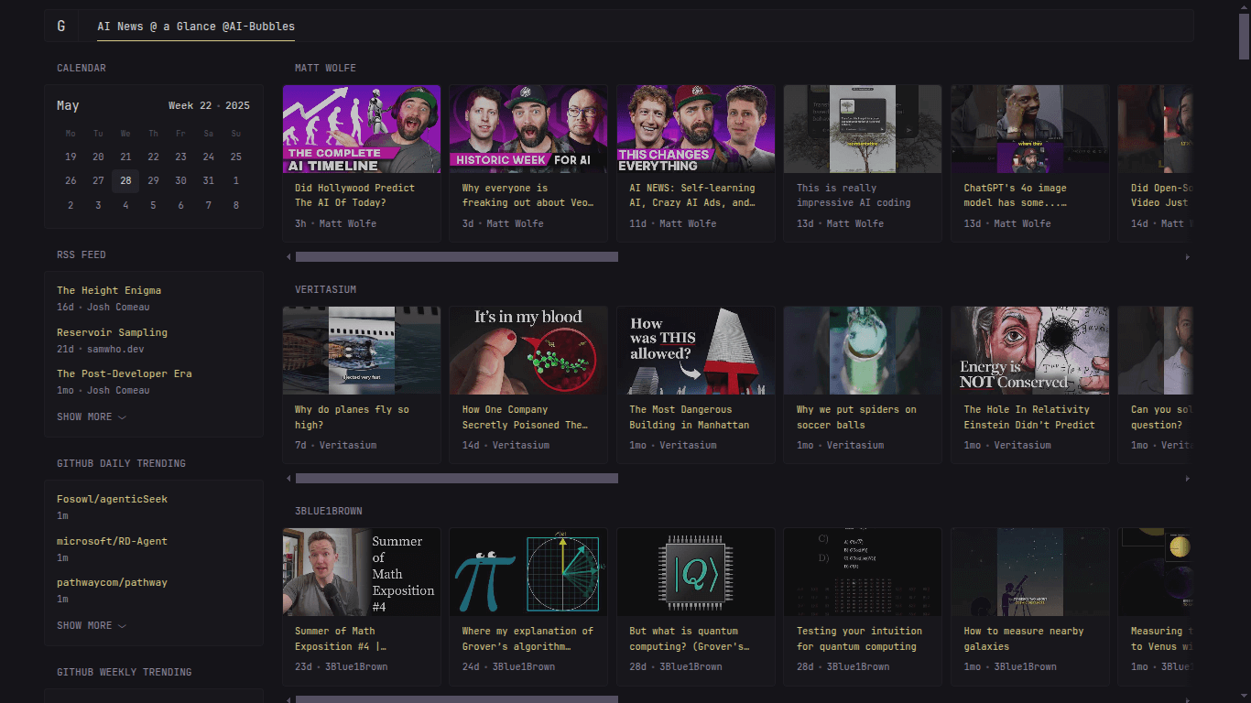Expand GitHub Daily Trending Show More
The height and width of the screenshot is (703, 1251).
tap(92, 625)
